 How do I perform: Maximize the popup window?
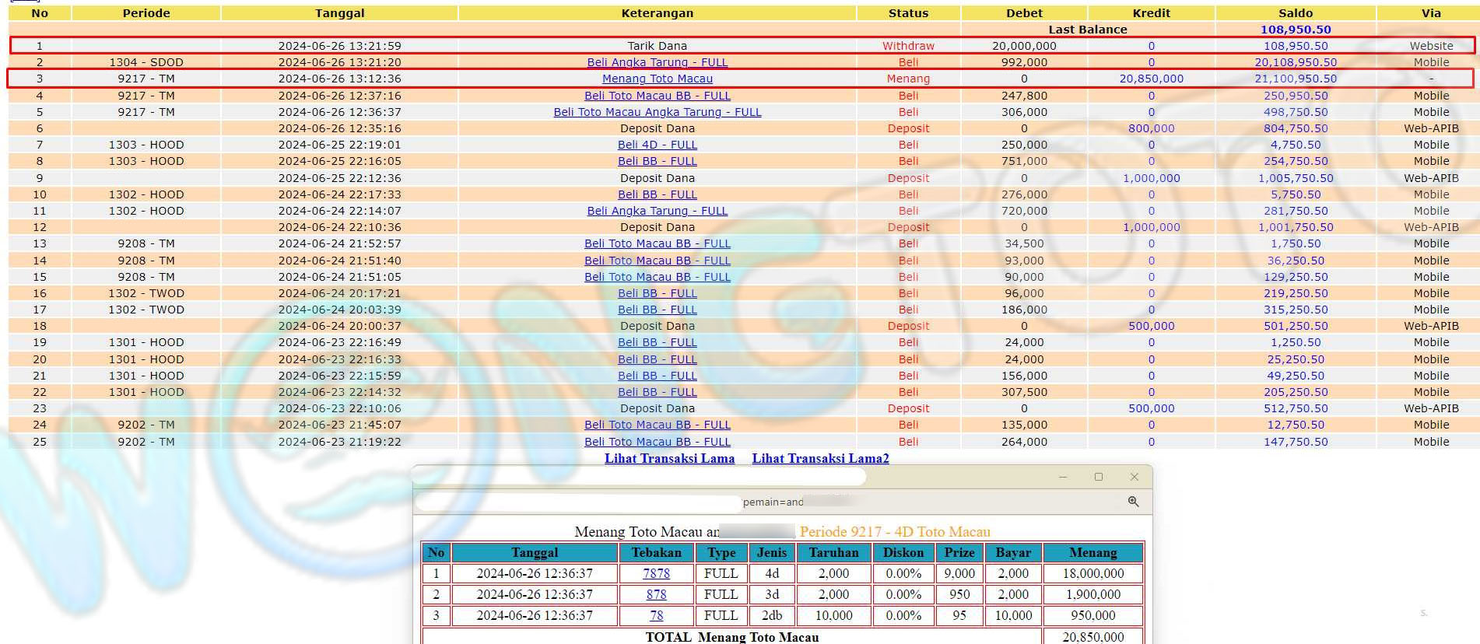point(1099,477)
